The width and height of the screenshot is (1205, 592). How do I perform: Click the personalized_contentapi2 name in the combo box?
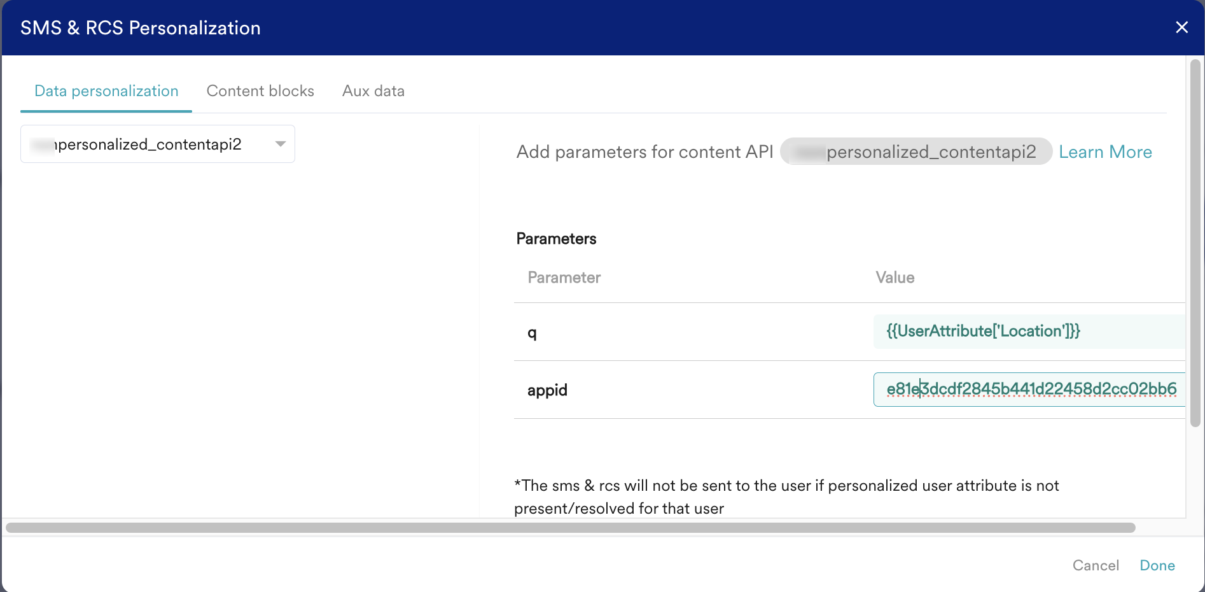click(150, 144)
